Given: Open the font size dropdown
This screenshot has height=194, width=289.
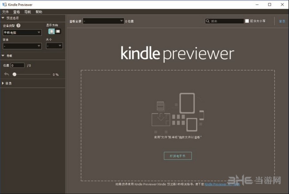Looking at the screenshot, I should (54, 46).
